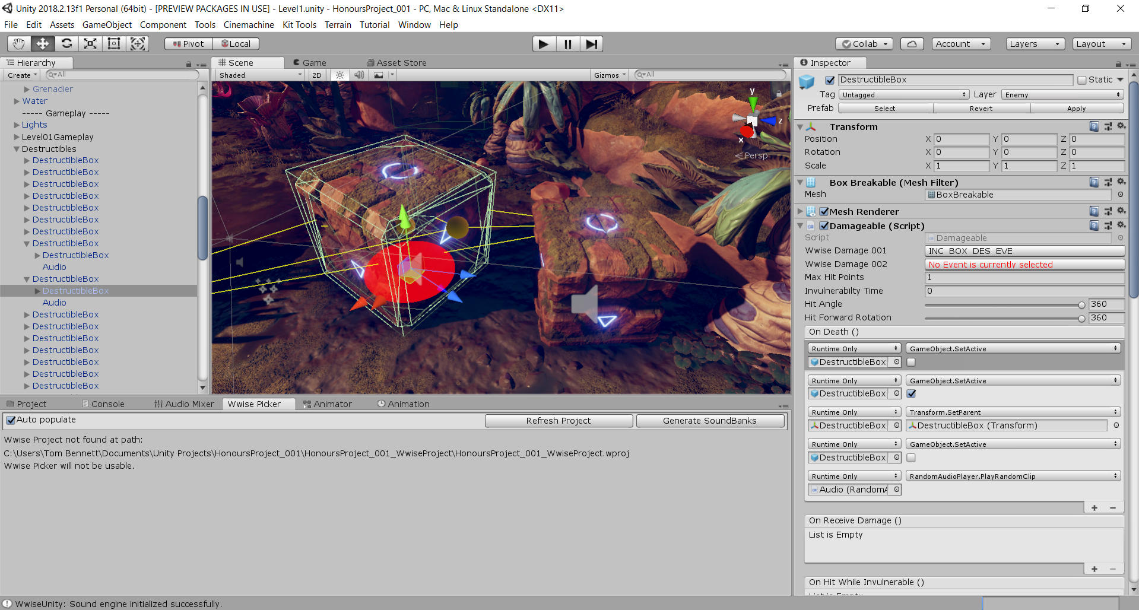The image size is (1139, 610).
Task: Toggle scene lighting icon
Action: pyautogui.click(x=340, y=75)
